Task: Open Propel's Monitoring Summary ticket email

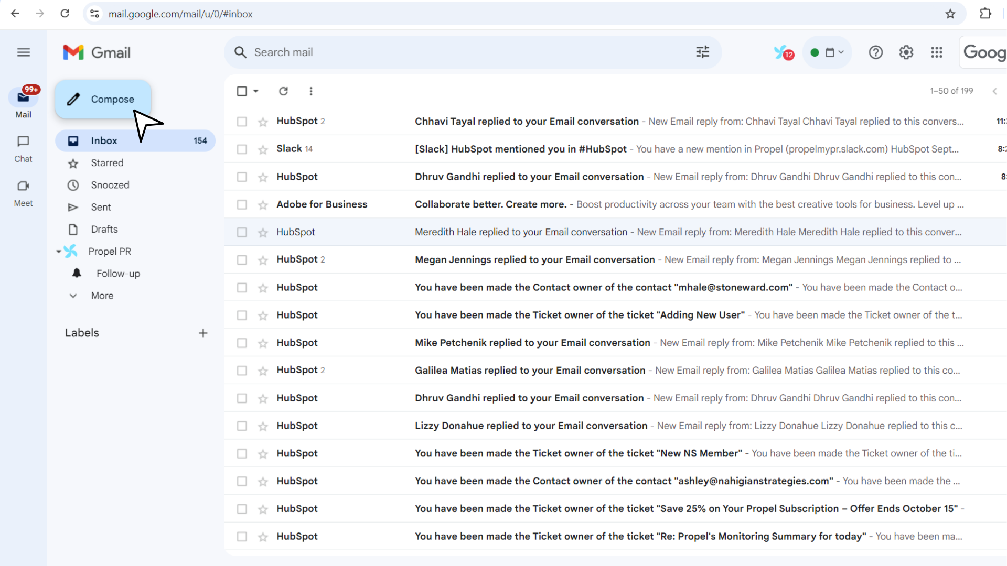Action: point(615,537)
